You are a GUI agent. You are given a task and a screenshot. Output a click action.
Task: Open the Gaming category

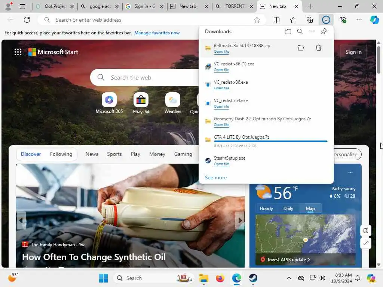point(183,154)
